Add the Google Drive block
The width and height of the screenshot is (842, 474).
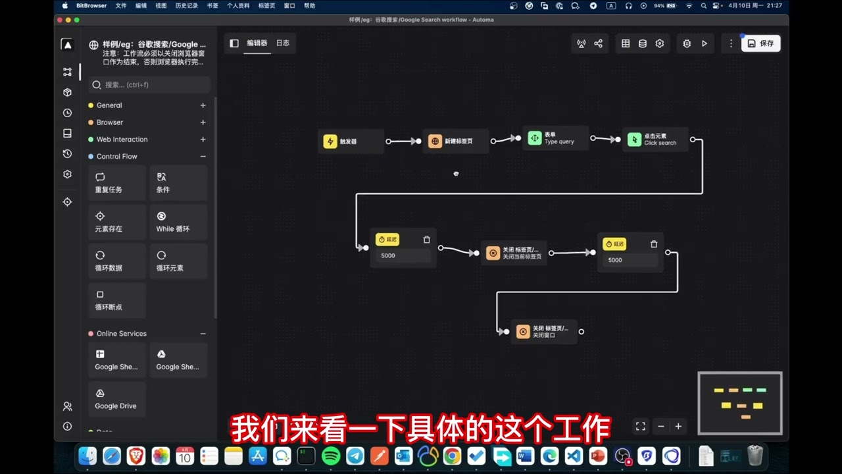[117, 399]
